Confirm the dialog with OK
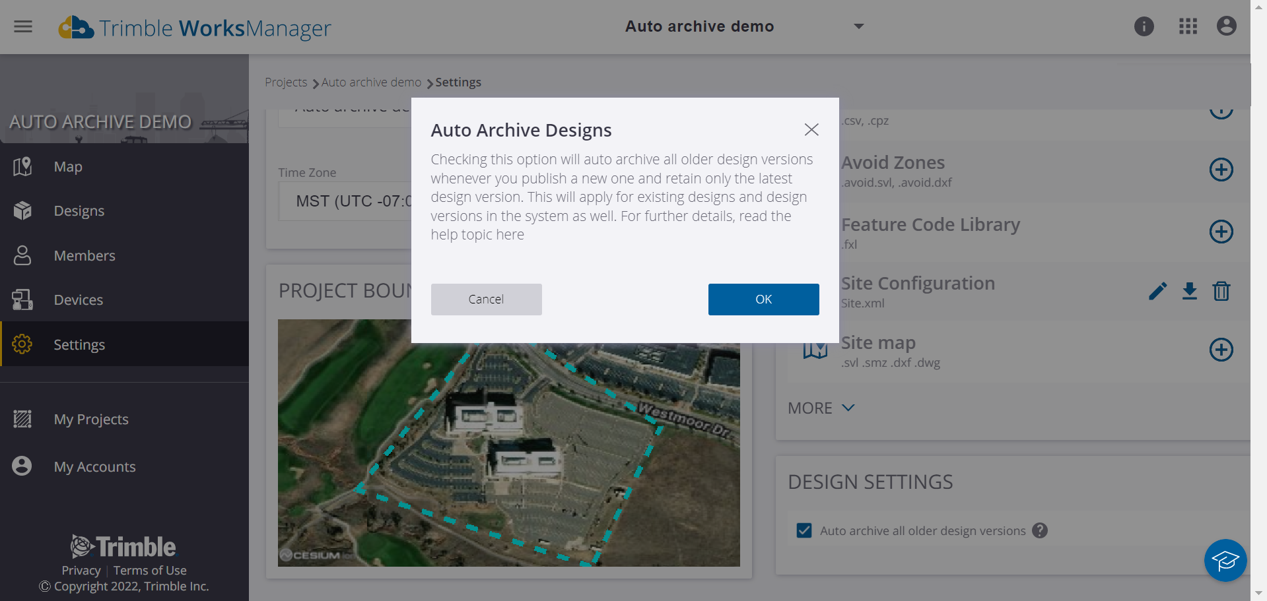The height and width of the screenshot is (601, 1267). pyautogui.click(x=763, y=300)
